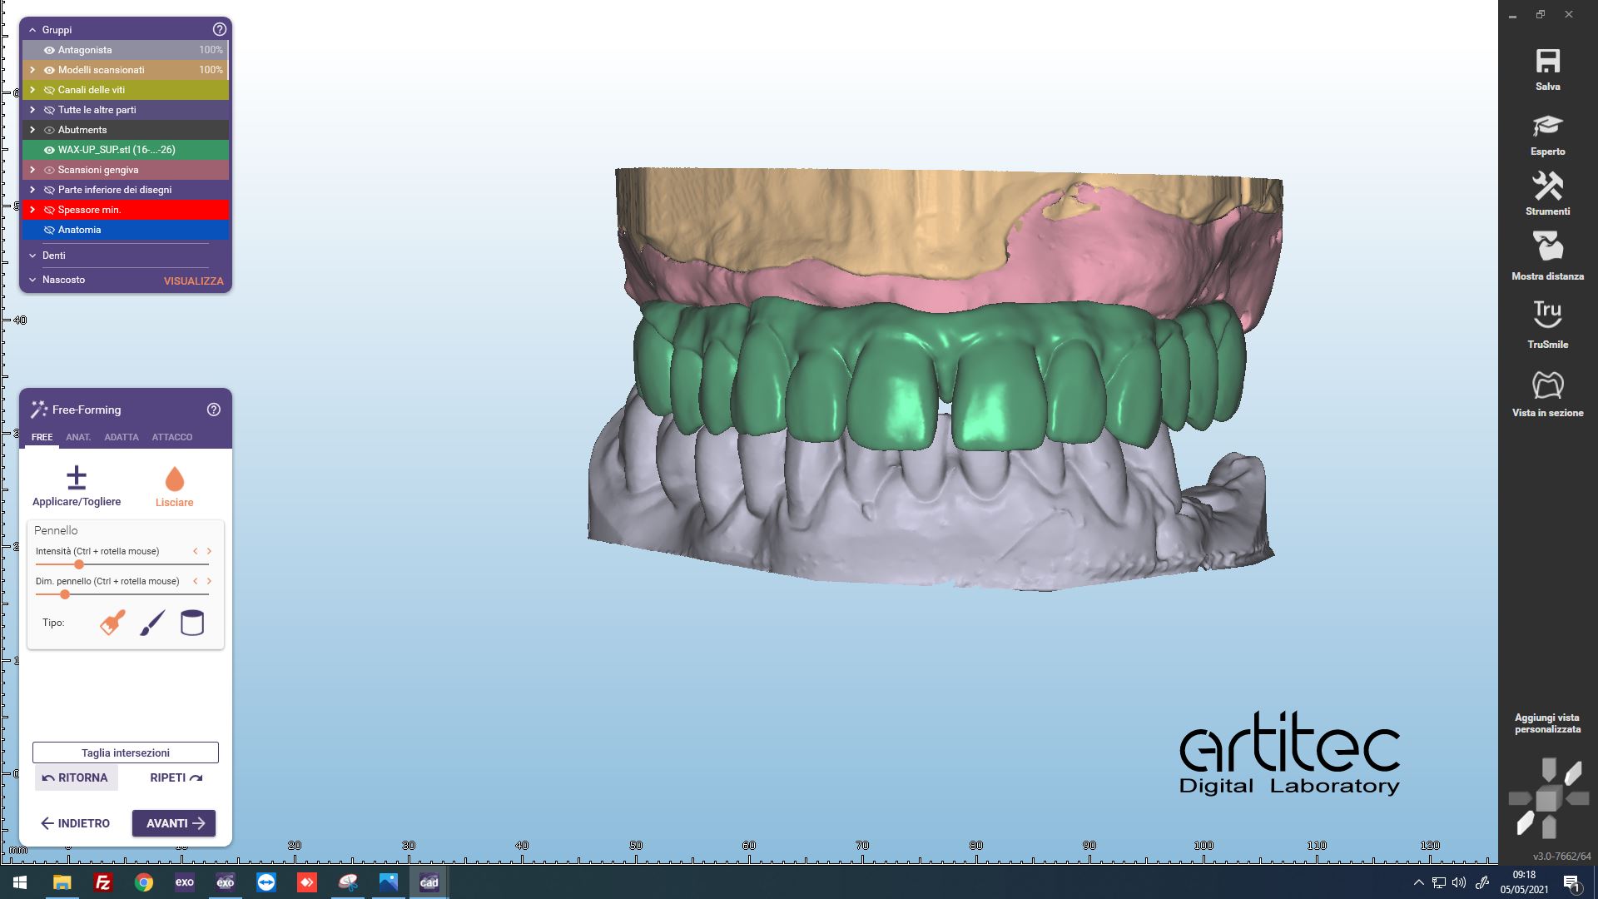Open help for Free-Forming panel
1598x899 pixels.
pyautogui.click(x=214, y=410)
